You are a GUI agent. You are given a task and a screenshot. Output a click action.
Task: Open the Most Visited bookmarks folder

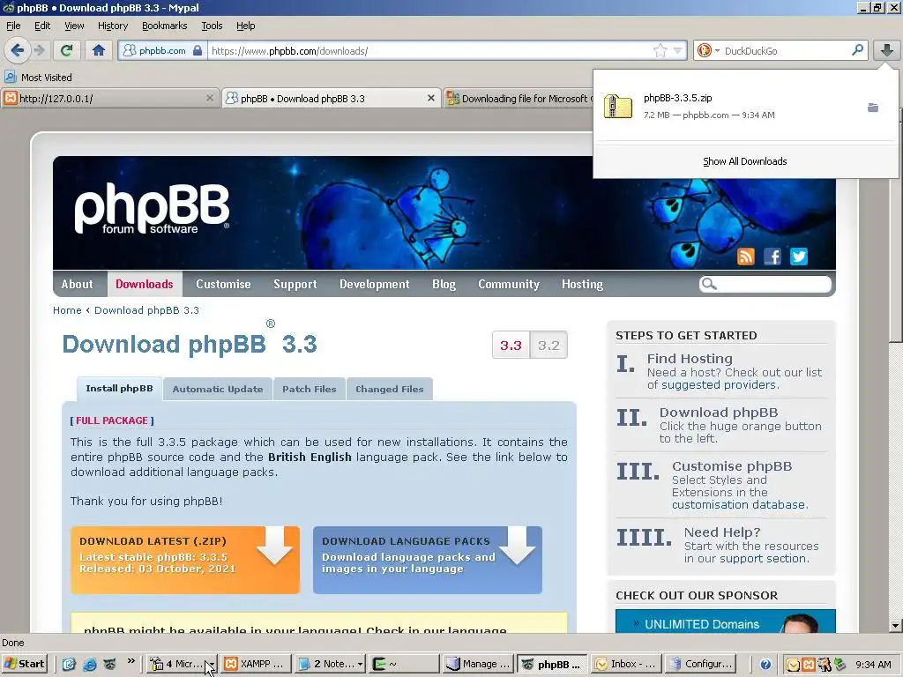click(x=39, y=78)
